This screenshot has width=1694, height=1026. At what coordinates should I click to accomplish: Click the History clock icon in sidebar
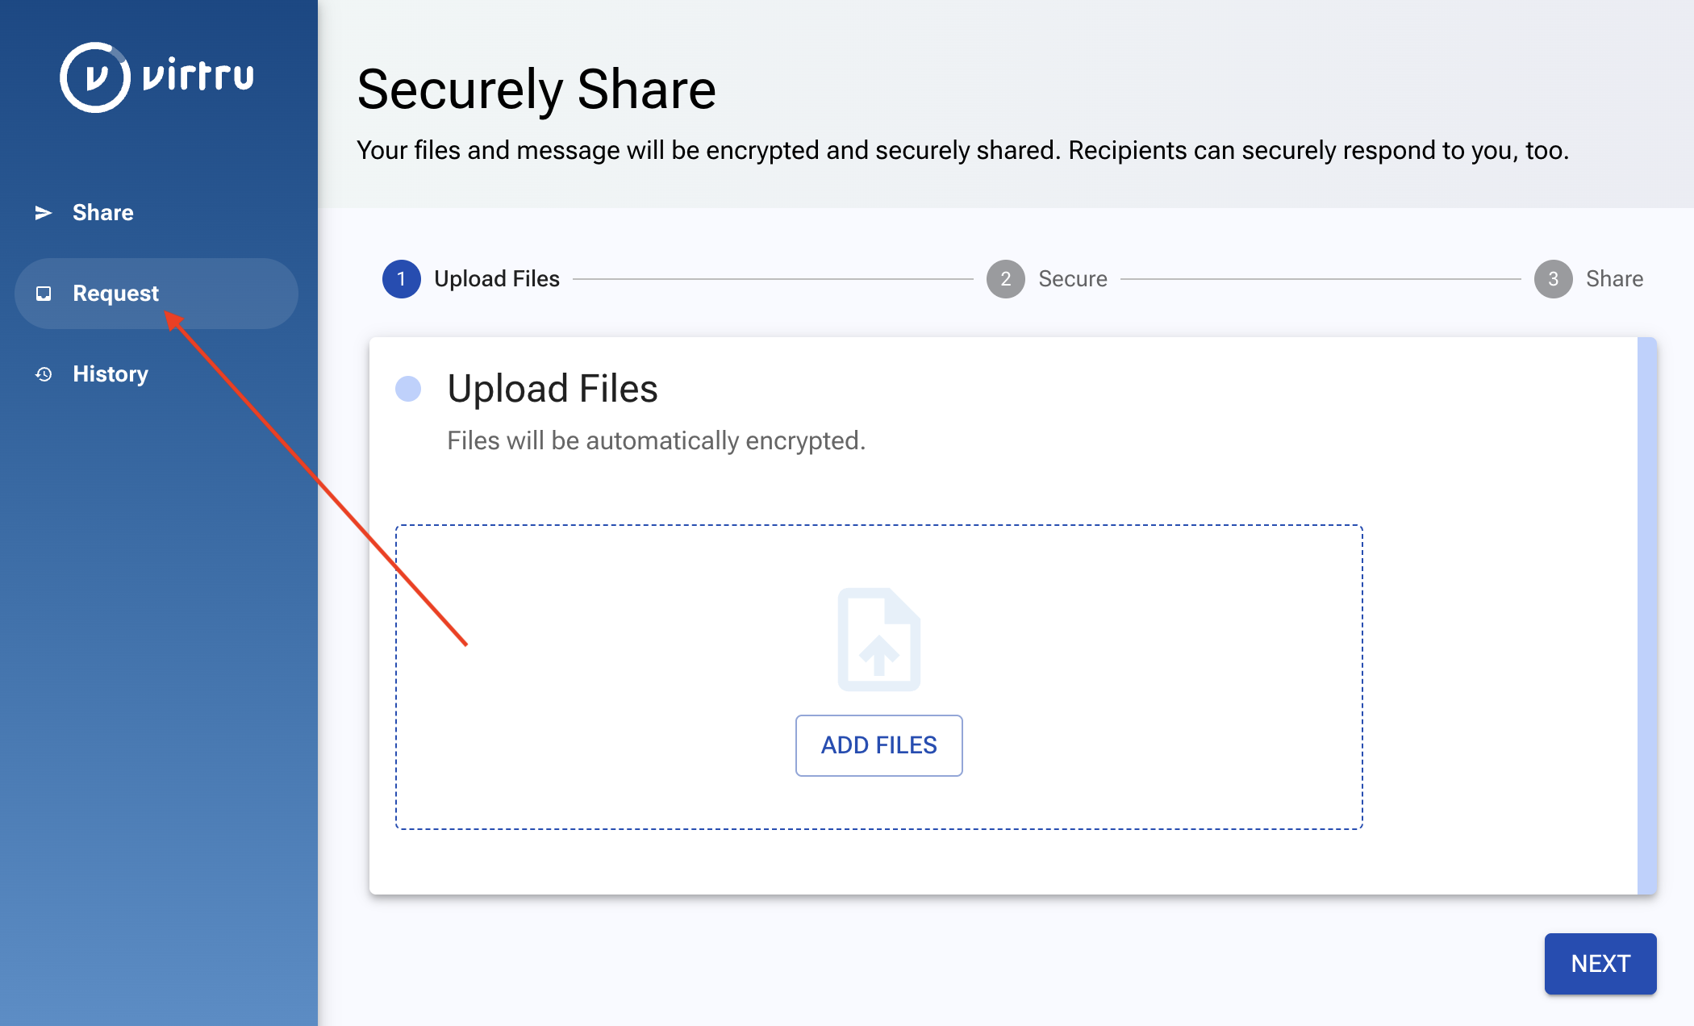(x=44, y=374)
